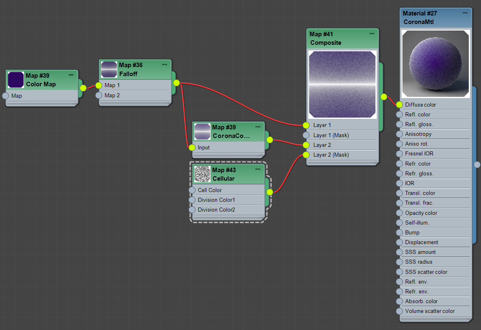Click the Falloff node's small preview icon
Viewport: 481px width, 330px height.
(x=109, y=70)
